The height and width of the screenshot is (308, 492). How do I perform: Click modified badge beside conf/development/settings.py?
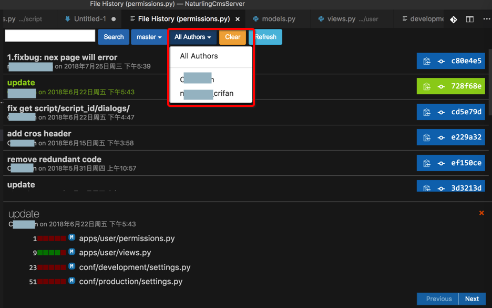click(x=72, y=266)
